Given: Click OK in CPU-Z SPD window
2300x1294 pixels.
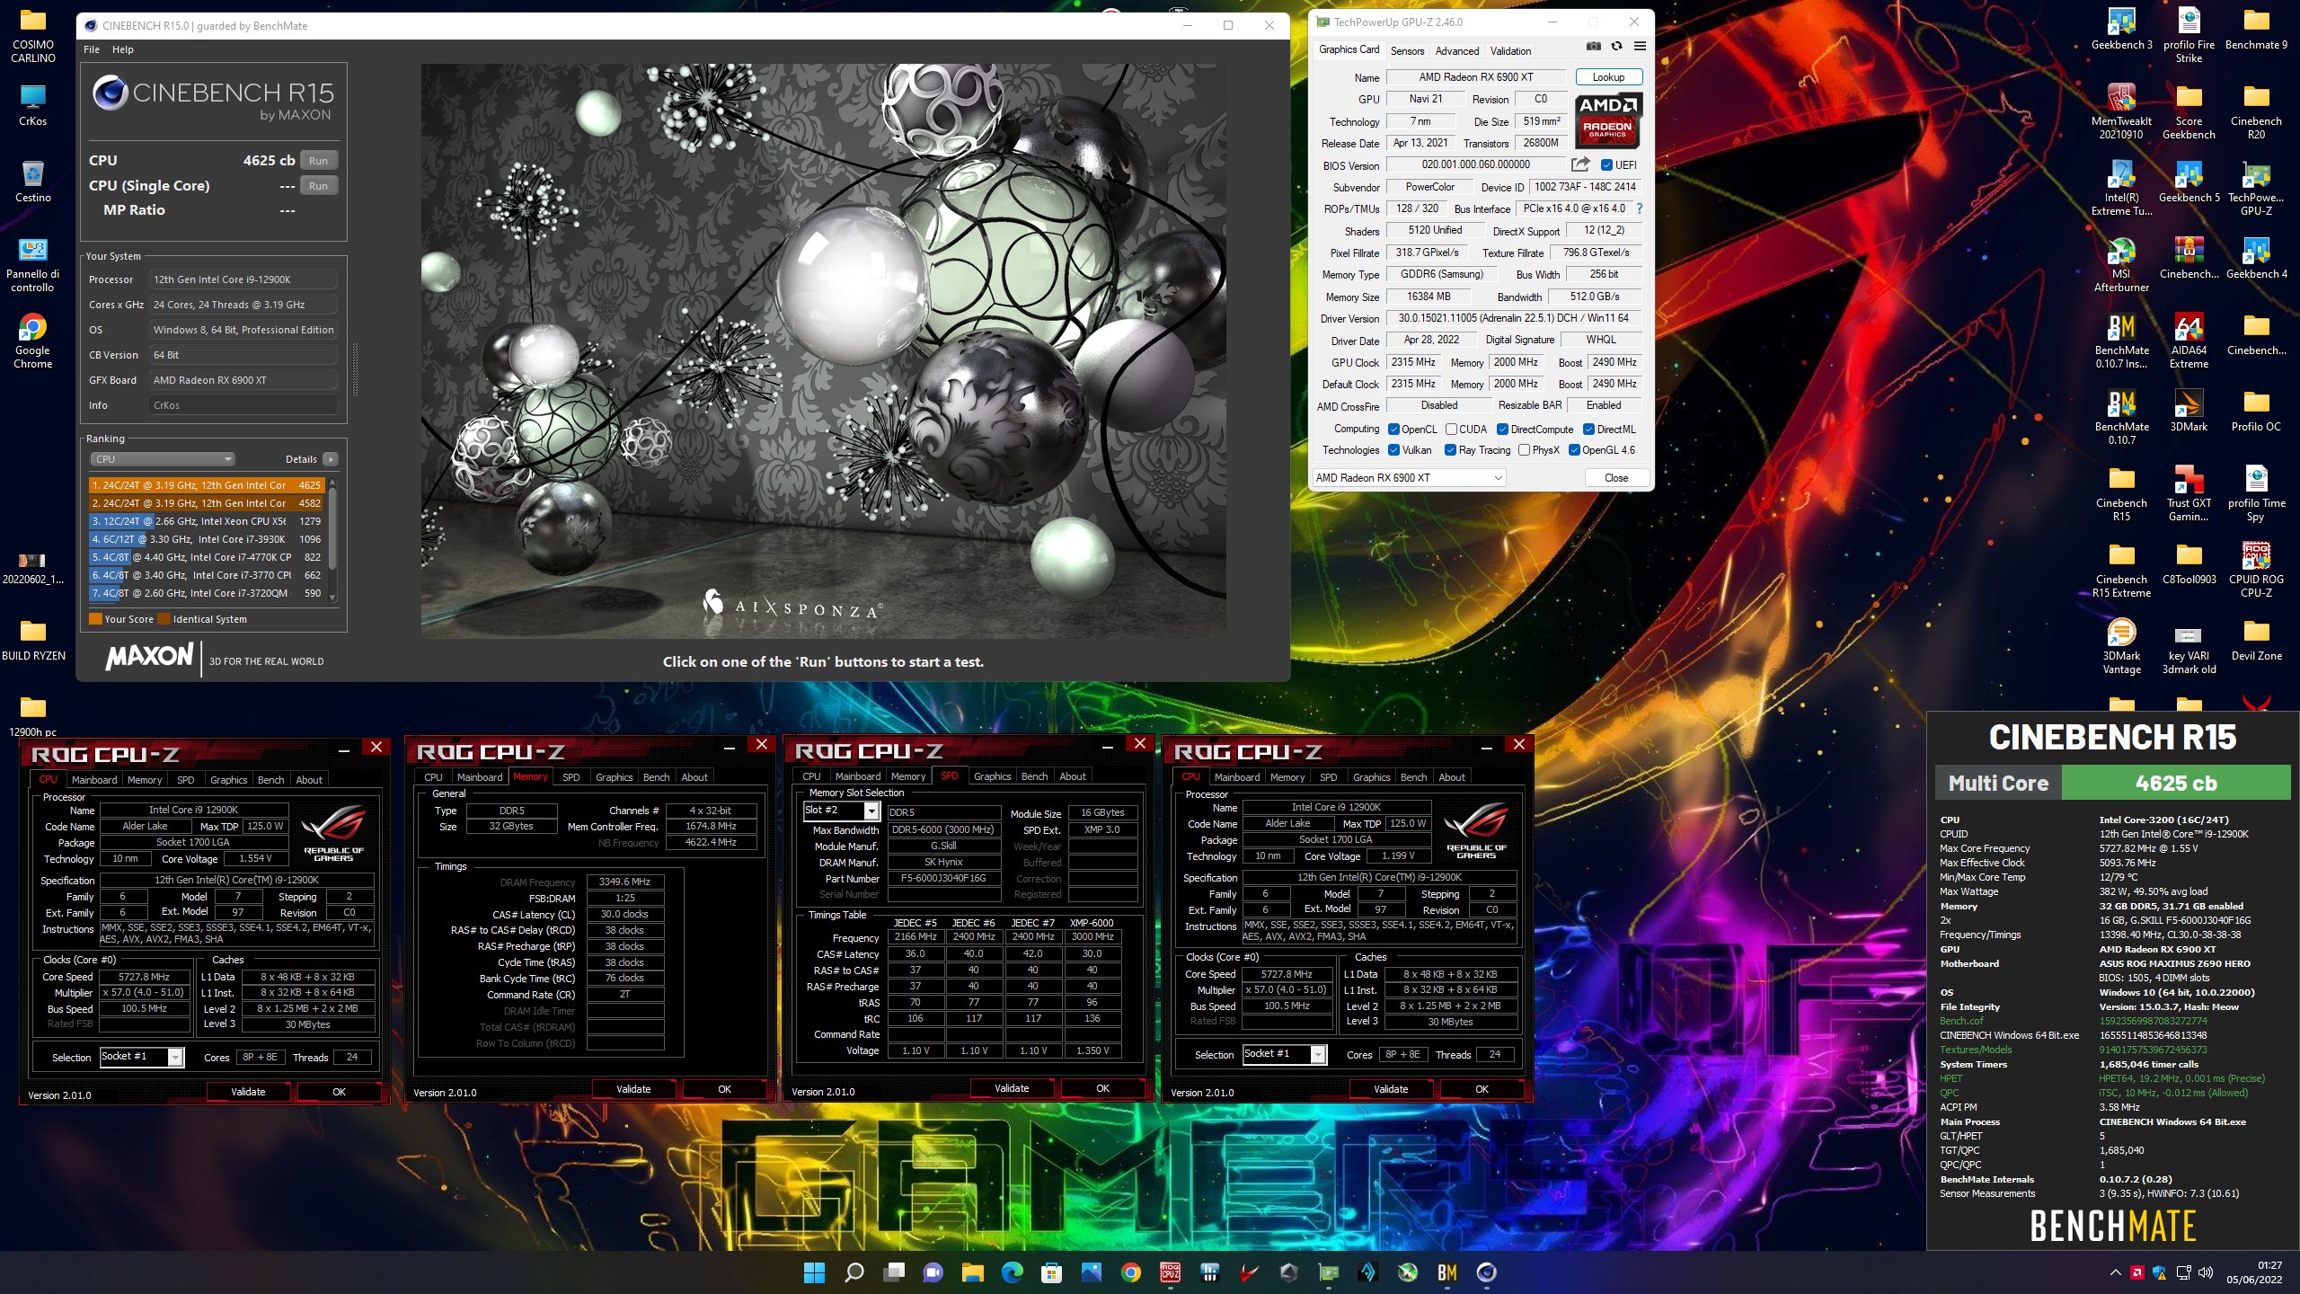Looking at the screenshot, I should pyautogui.click(x=1102, y=1088).
